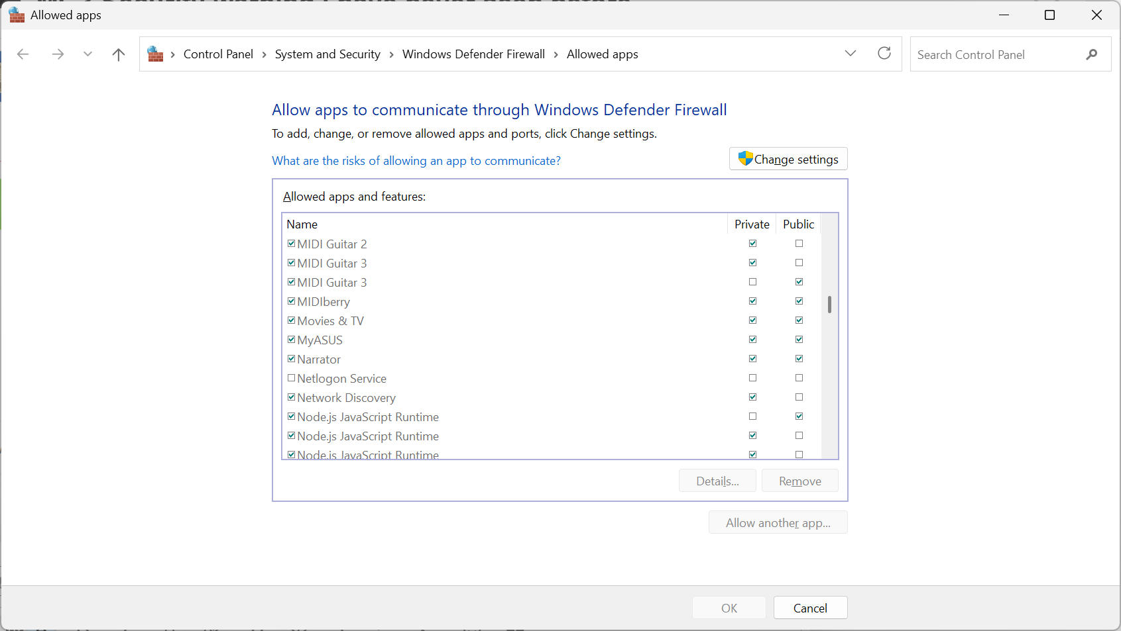The width and height of the screenshot is (1121, 631).
Task: Expand chevron after System and Security
Action: [391, 54]
